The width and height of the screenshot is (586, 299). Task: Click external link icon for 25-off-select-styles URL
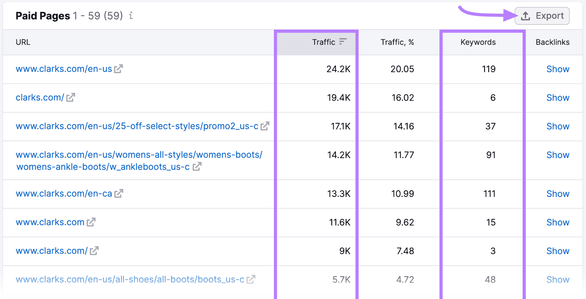(x=265, y=126)
